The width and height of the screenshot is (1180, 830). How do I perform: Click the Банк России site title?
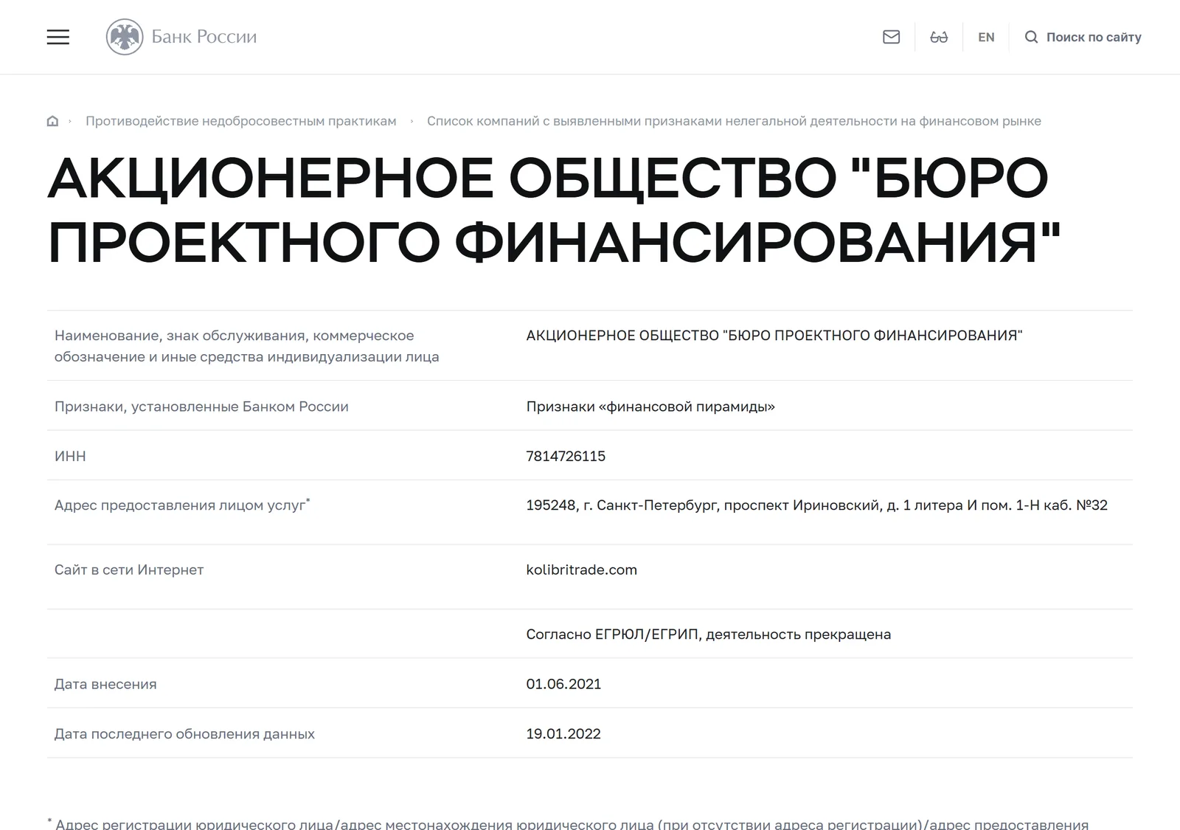click(204, 37)
